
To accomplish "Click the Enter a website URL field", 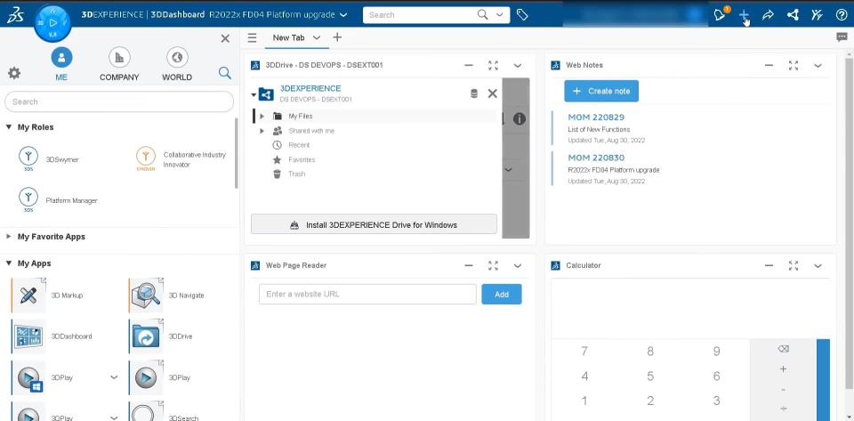I will coord(367,294).
